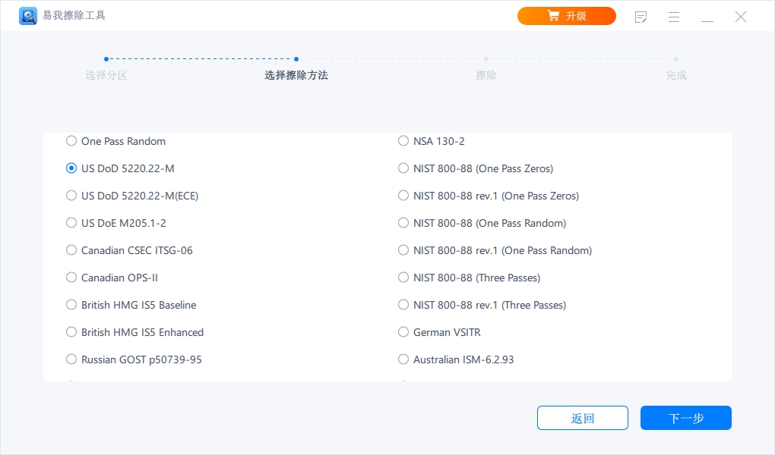Screen dimensions: 775x455
Task: Close the wipe tool window
Action: pyautogui.click(x=741, y=17)
